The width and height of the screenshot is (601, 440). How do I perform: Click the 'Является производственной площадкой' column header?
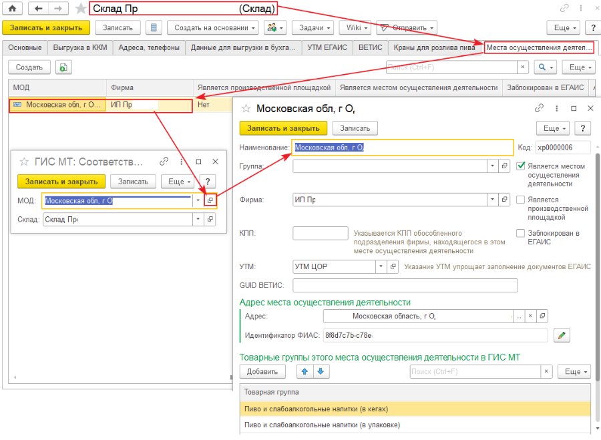click(x=264, y=87)
